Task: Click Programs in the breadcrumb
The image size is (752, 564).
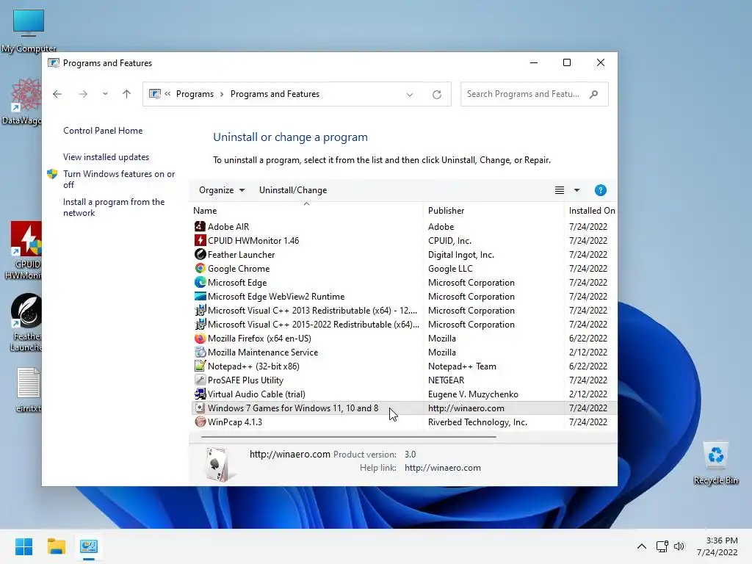Action: coord(195,94)
